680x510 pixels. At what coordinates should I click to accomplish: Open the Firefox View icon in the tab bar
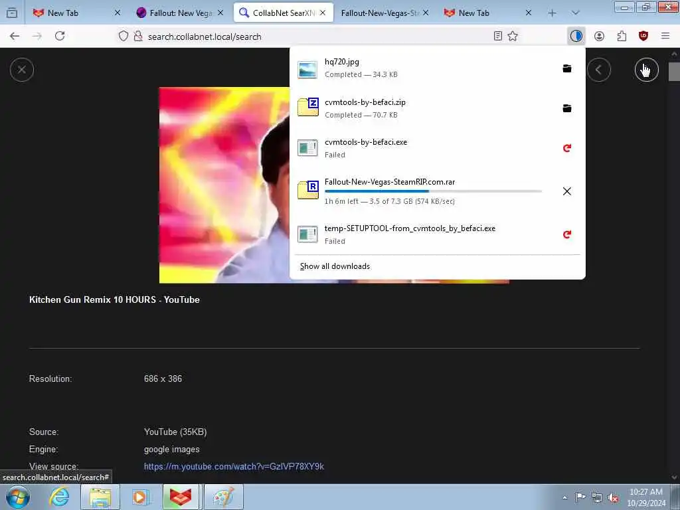(12, 13)
